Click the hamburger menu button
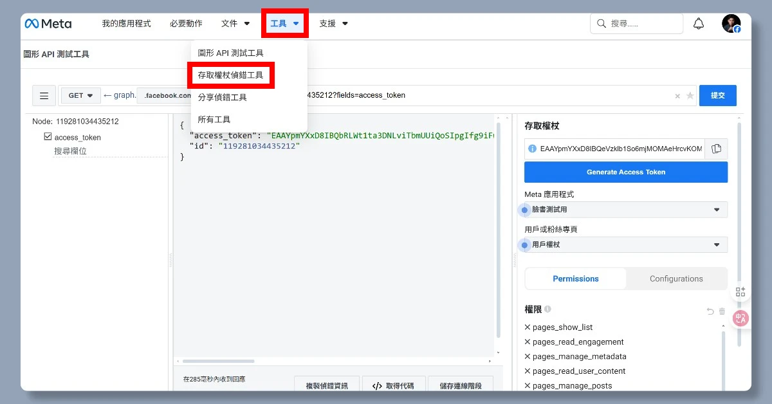 tap(44, 96)
